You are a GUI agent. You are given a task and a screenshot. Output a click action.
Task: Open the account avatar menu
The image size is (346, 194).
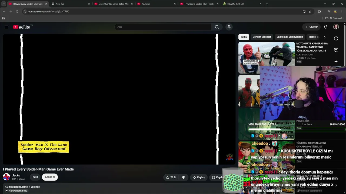click(336, 27)
